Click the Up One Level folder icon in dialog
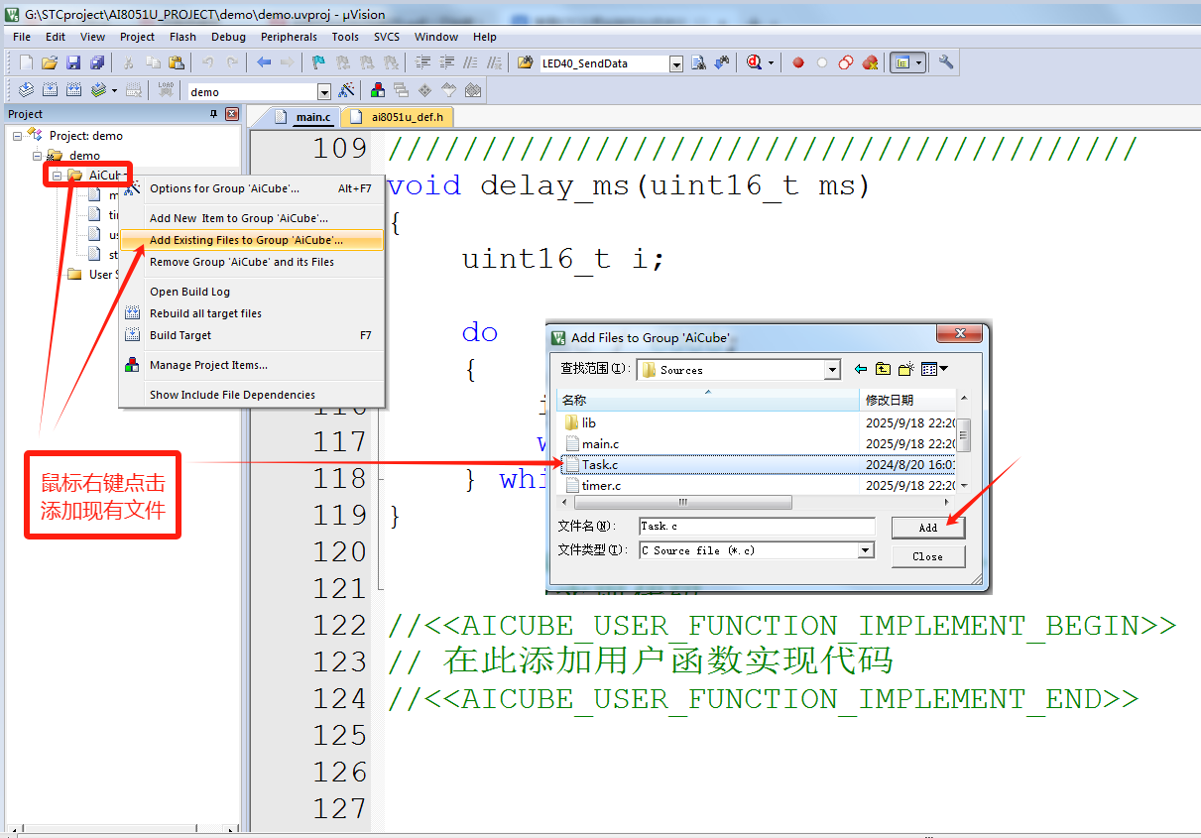The image size is (1201, 838). coord(883,370)
